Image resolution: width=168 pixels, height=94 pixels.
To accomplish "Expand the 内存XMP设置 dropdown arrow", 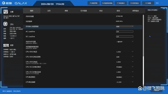I will tap(133, 41).
